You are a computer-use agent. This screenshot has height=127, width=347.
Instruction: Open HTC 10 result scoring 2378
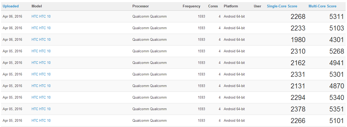[41, 109]
